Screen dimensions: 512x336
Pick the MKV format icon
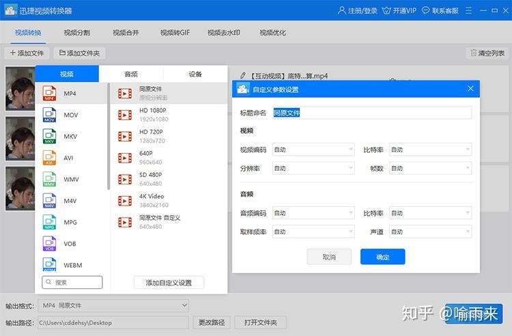coord(49,137)
